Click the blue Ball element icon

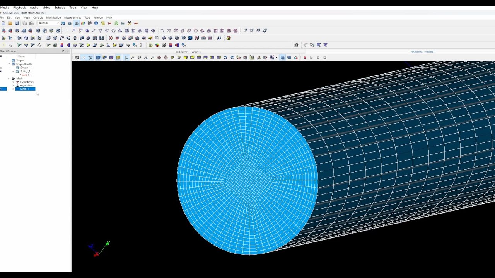(x=87, y=31)
